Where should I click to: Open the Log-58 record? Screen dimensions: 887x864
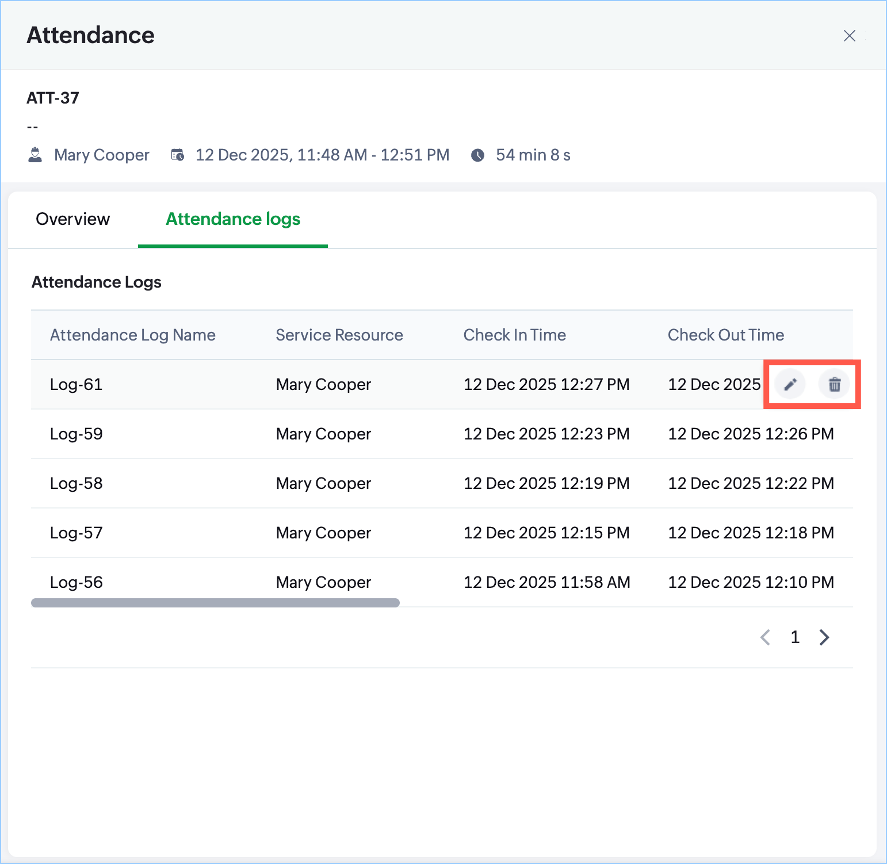(x=77, y=483)
